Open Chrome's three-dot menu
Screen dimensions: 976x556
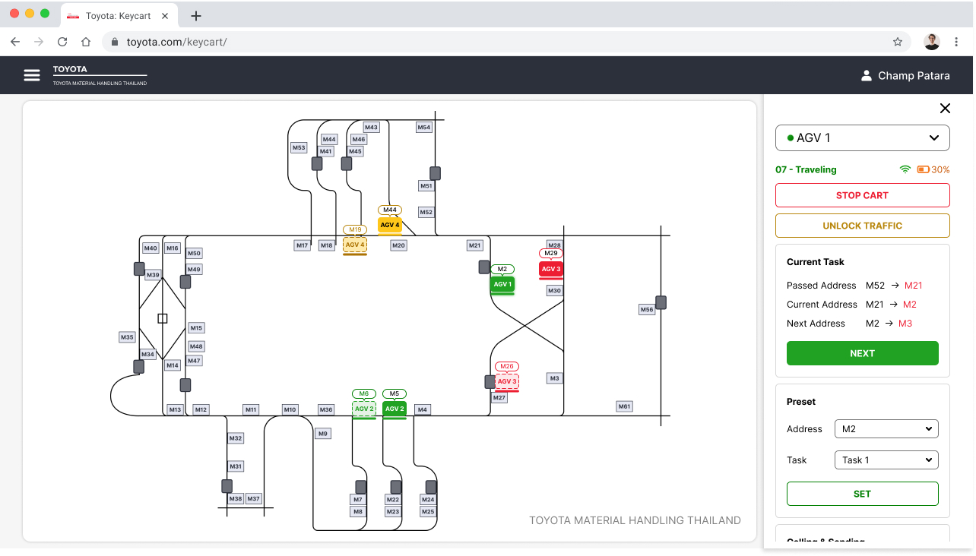[x=956, y=42]
